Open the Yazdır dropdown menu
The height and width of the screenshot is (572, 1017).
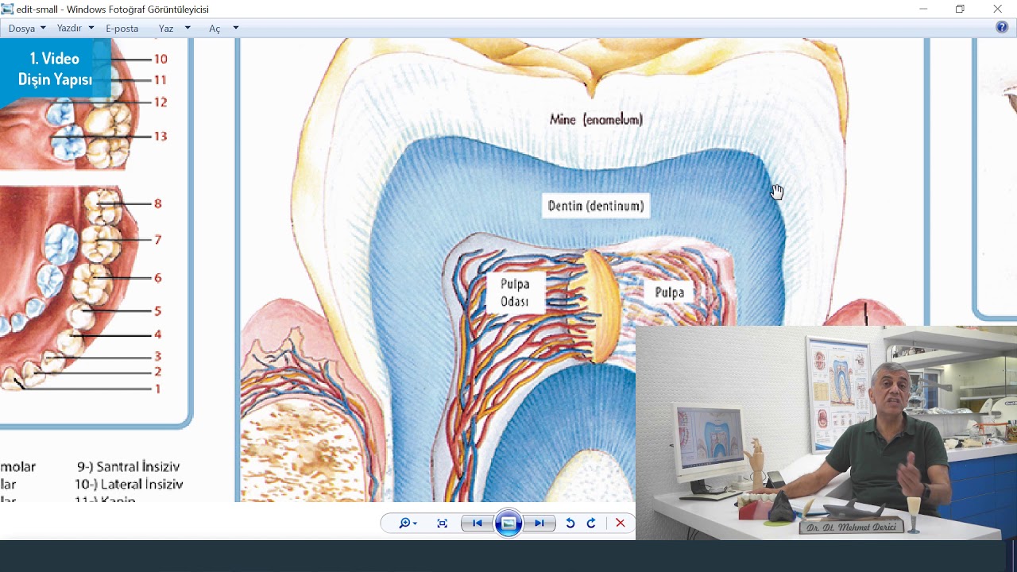[x=75, y=28]
